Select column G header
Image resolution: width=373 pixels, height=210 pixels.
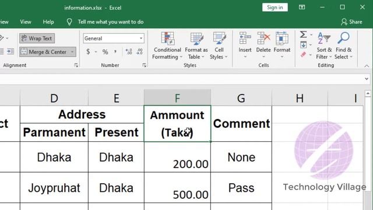(241, 98)
